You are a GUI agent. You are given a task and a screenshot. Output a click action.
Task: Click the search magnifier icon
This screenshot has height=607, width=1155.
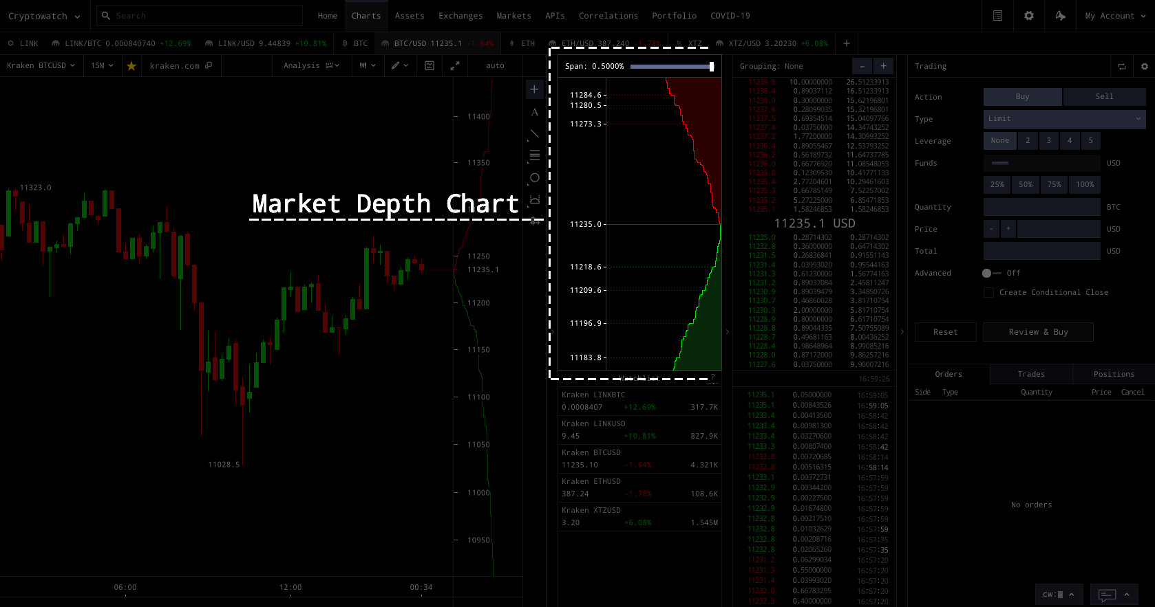point(106,16)
